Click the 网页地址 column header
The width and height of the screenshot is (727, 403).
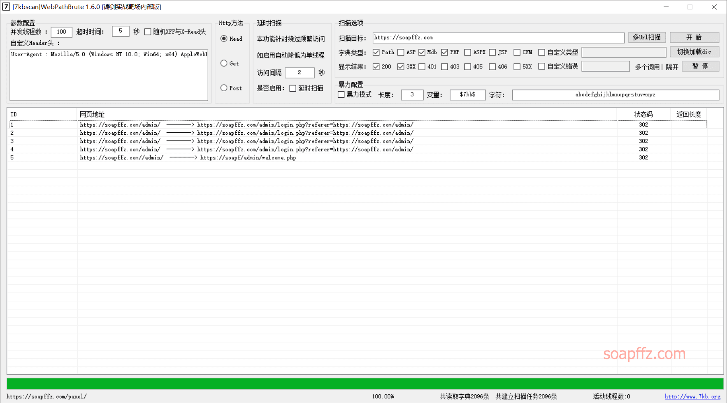click(347, 115)
